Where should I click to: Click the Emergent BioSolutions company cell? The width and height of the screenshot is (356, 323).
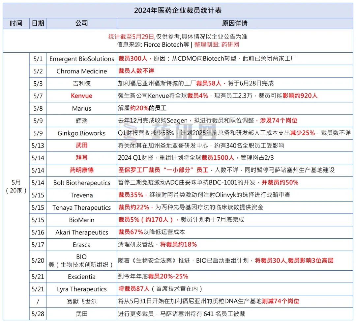pos(81,59)
